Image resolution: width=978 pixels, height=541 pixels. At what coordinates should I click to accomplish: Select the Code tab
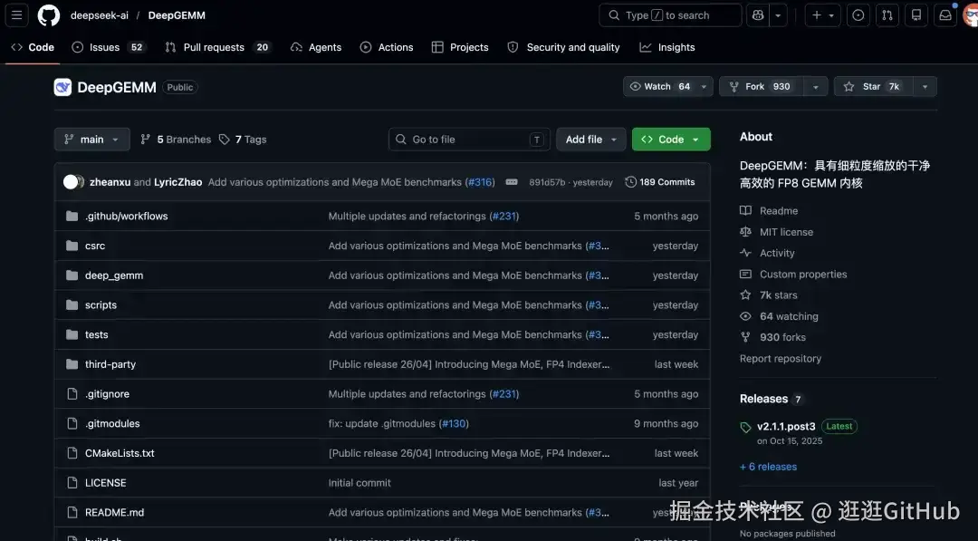coord(33,47)
